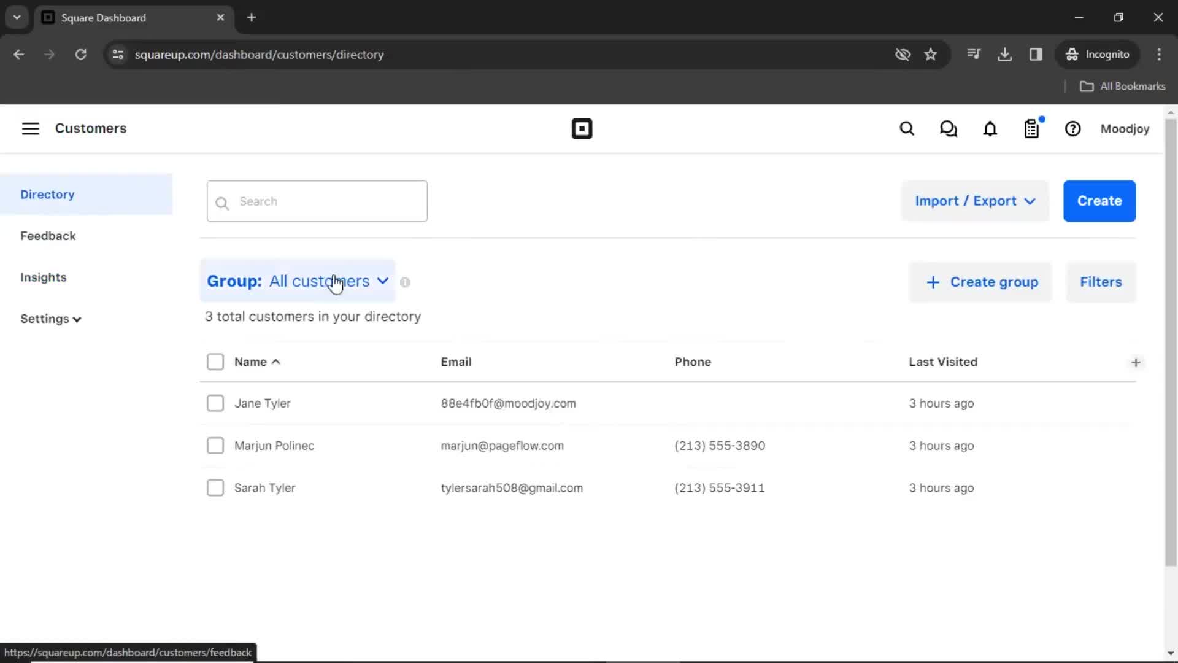Reload the page
This screenshot has width=1178, height=663.
(80, 55)
